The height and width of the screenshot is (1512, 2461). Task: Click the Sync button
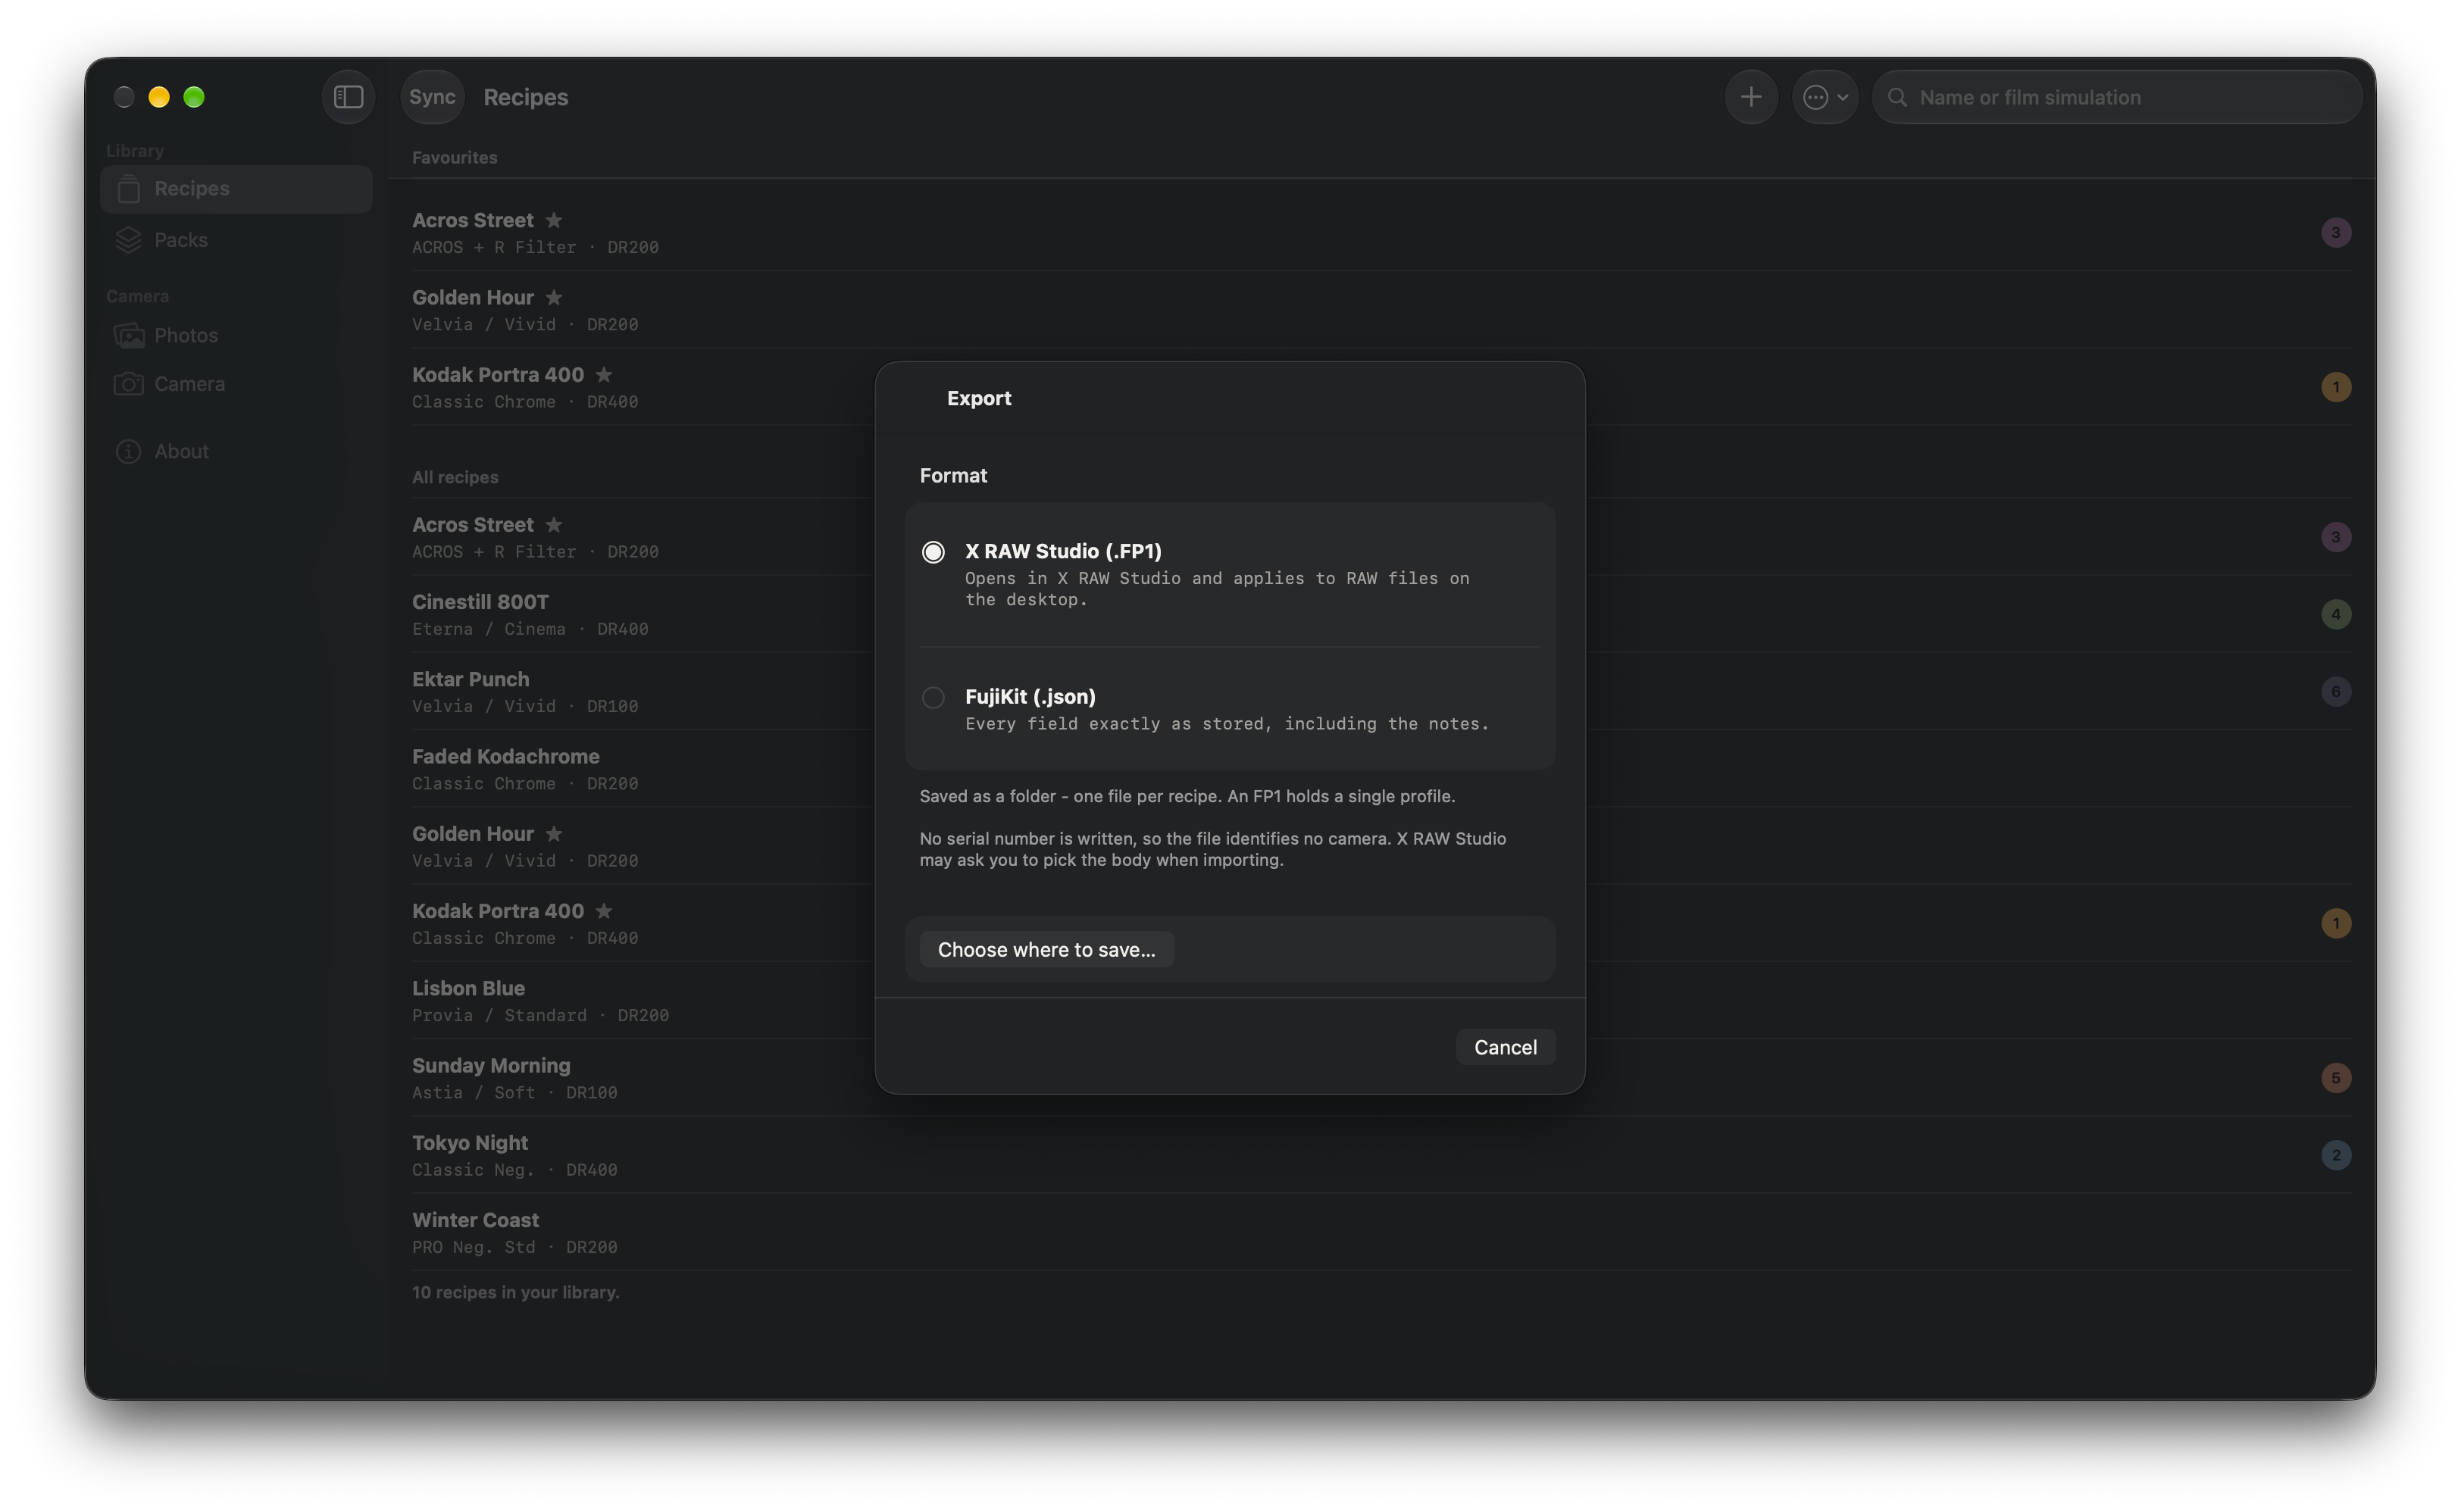[432, 97]
